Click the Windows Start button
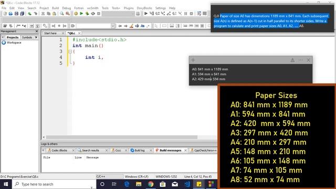Viewport: 336px width, 189px height. coord(6,184)
